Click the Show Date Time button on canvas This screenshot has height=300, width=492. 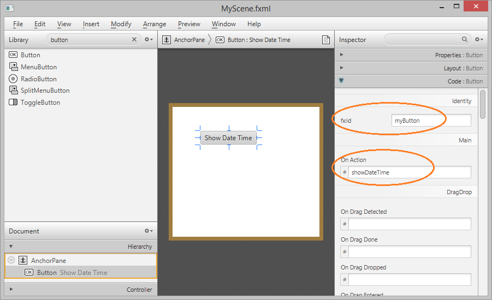point(228,138)
